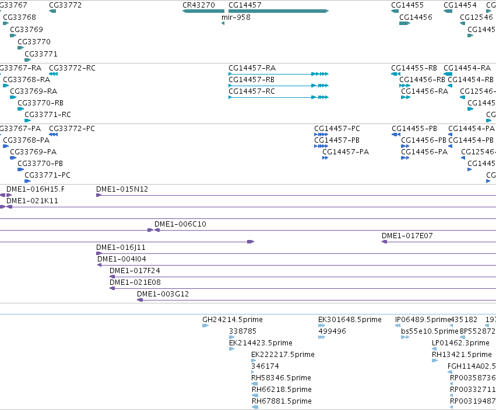Image resolution: width=496 pixels, height=410 pixels.
Task: Select the CG33768 gene label
Action: click(x=20, y=17)
